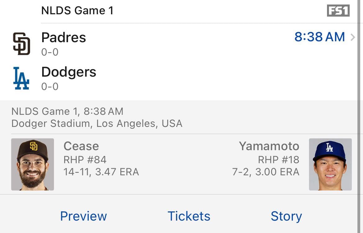
Task: Switch to the Story tab
Action: (286, 216)
